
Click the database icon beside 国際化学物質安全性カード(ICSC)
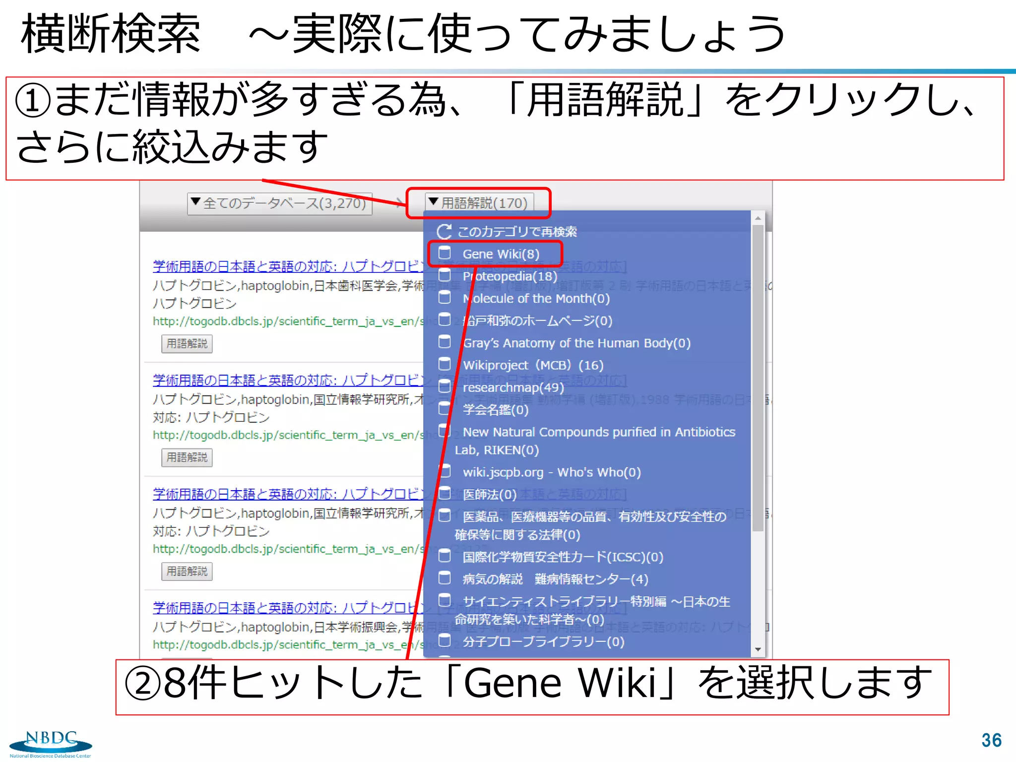click(444, 556)
